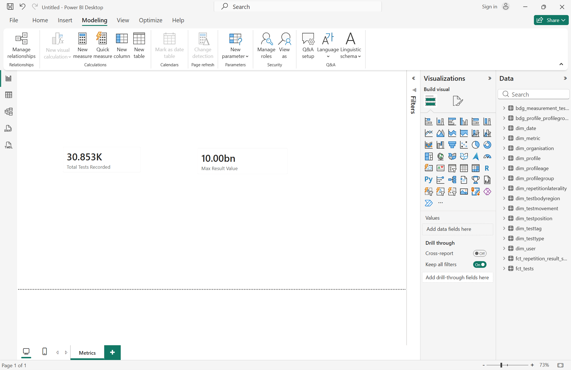Image resolution: width=571 pixels, height=370 pixels.
Task: Switch to mobile layout view
Action: [44, 352]
